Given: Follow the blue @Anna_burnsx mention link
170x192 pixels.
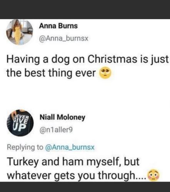Looking at the screenshot, I should tap(70, 147).
